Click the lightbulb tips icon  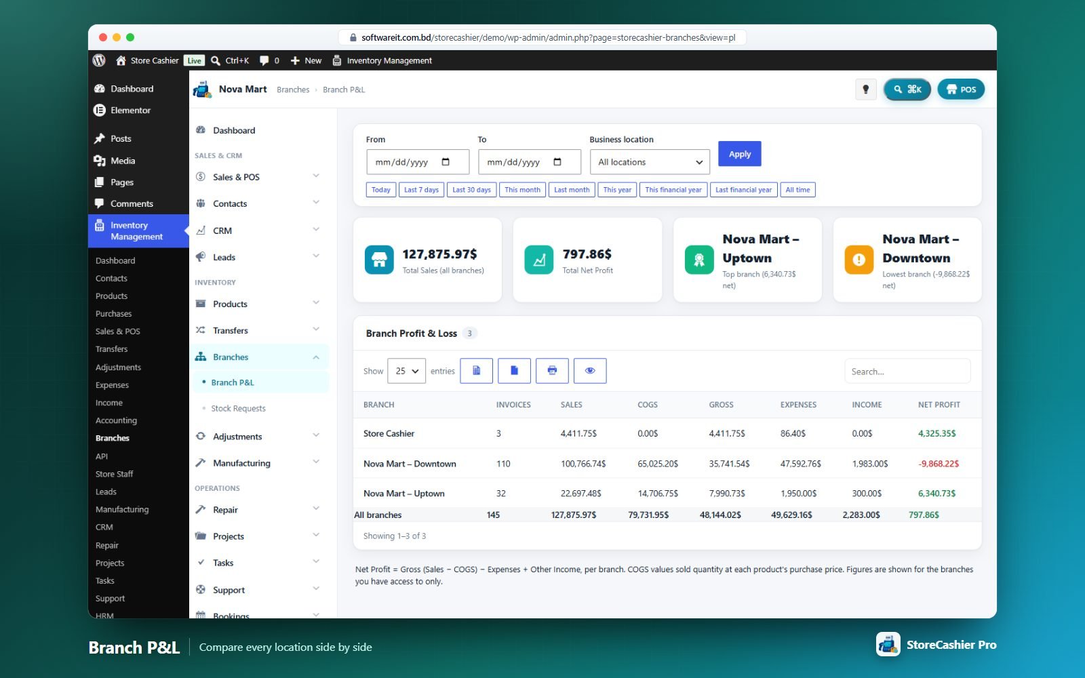865,89
